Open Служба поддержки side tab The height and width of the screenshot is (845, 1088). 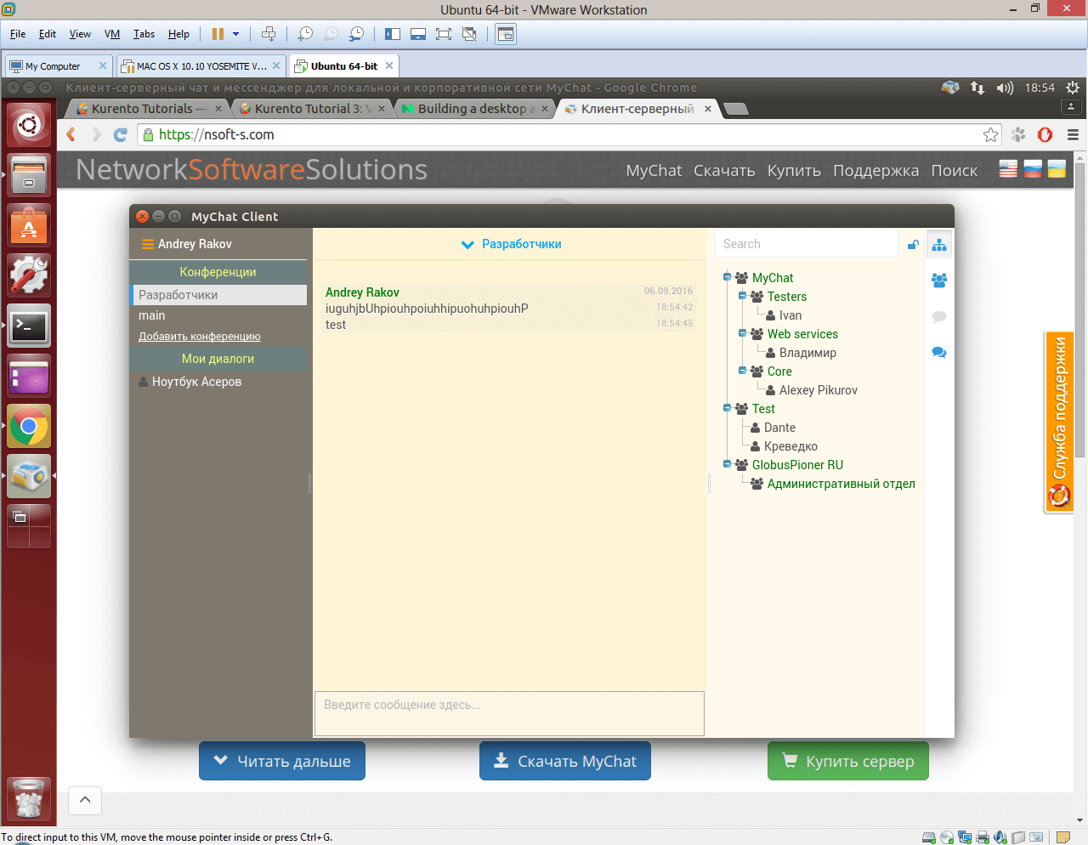pos(1059,422)
